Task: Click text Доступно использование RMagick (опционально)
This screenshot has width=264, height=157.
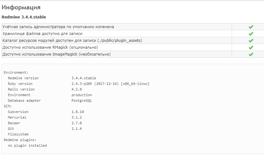Action: [50, 47]
